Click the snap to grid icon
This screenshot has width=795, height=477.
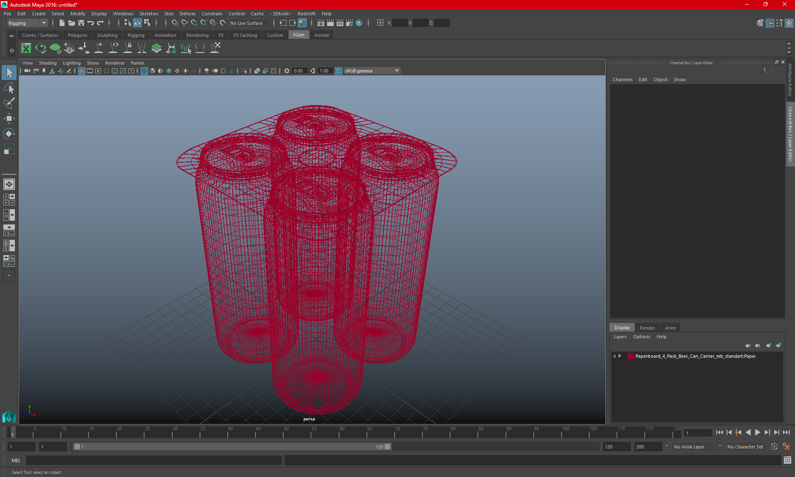(x=175, y=23)
